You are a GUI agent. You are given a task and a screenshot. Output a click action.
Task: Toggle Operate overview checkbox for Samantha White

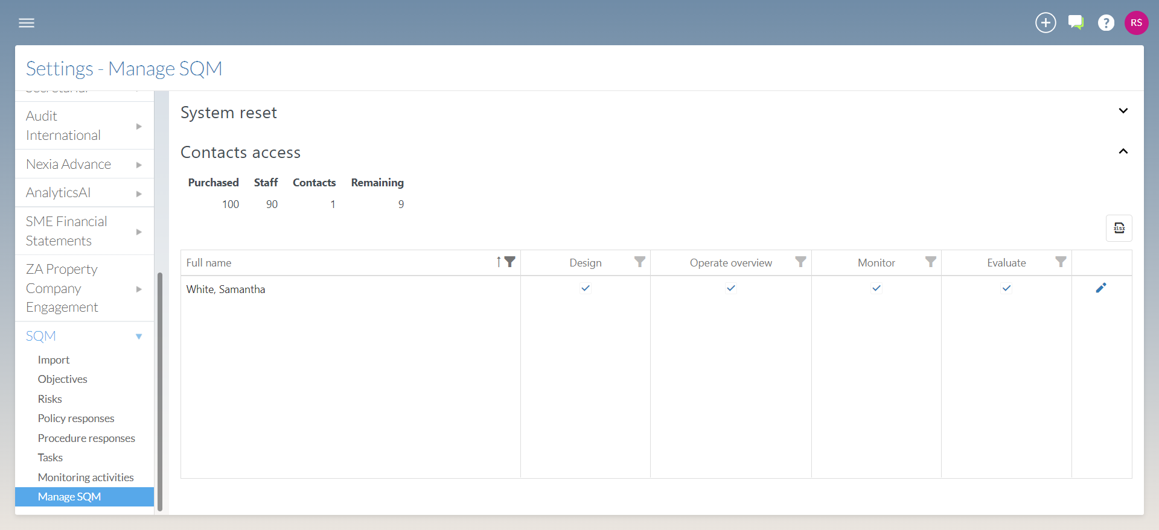[731, 288]
